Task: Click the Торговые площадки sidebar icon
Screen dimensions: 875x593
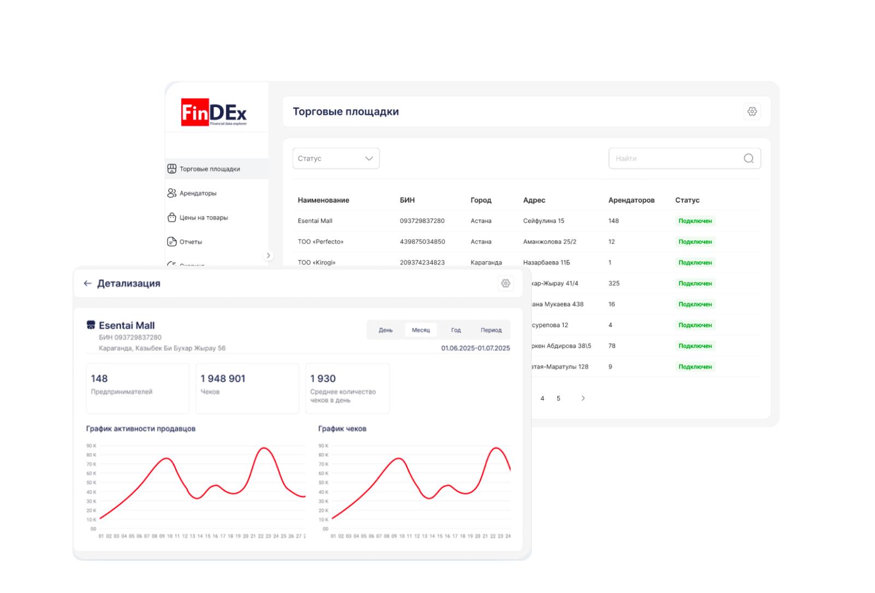Action: click(172, 169)
